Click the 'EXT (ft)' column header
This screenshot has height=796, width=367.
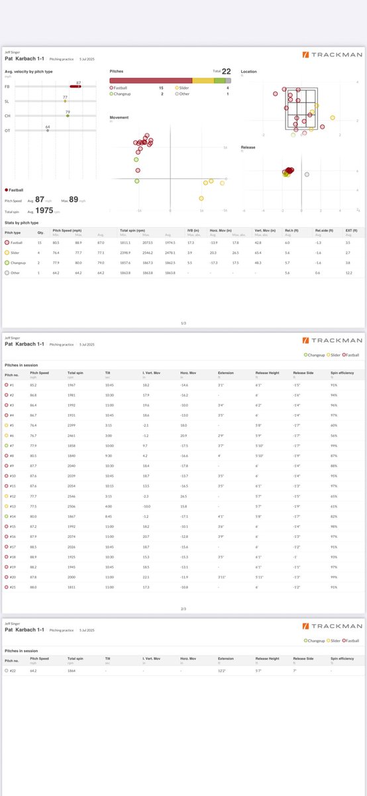pos(351,231)
